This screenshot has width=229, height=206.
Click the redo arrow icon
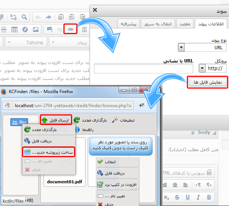coord(48,17)
